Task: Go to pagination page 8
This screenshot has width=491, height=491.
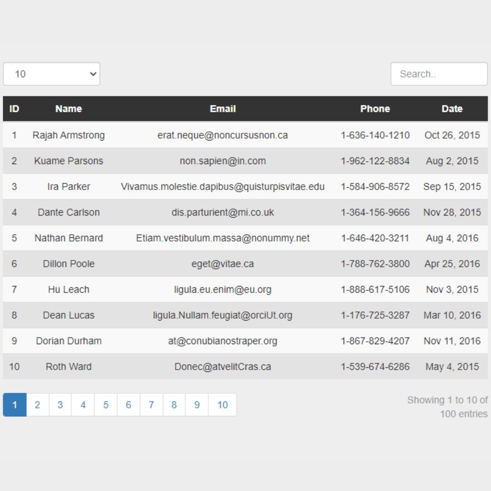Action: (174, 405)
